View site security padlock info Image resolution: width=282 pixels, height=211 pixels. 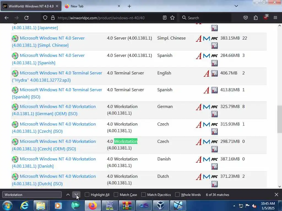click(53, 18)
